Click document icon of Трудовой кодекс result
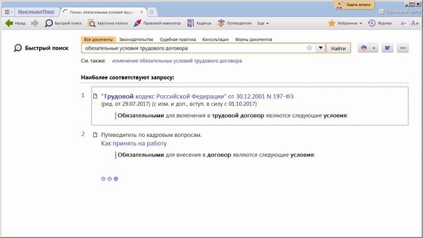 coord(95,96)
